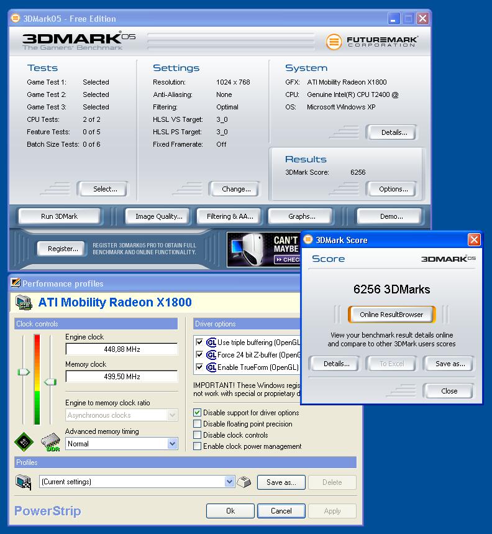This screenshot has height=534, width=492.
Task: Click the graphics card icon beside ATI Mobility Radeon
Action: [x=24, y=302]
